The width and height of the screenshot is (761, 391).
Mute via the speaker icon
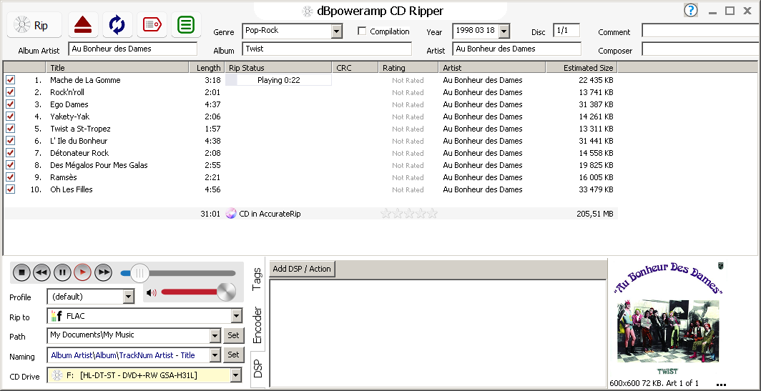point(152,292)
